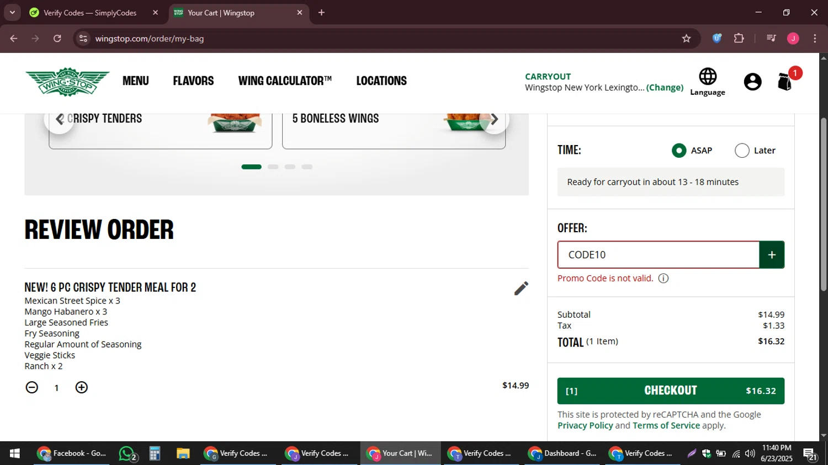Open WhatsApp from the taskbar
828x465 pixels.
tap(128, 453)
